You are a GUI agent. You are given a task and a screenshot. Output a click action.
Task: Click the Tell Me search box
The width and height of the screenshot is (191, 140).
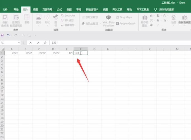tap(167, 10)
